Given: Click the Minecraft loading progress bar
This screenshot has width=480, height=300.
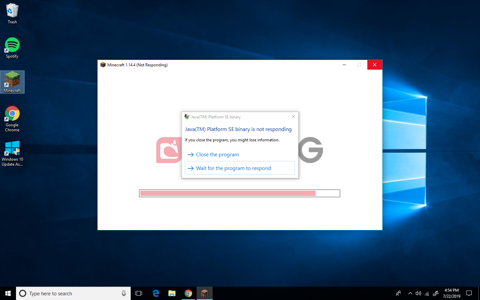Looking at the screenshot, I should pos(239,193).
